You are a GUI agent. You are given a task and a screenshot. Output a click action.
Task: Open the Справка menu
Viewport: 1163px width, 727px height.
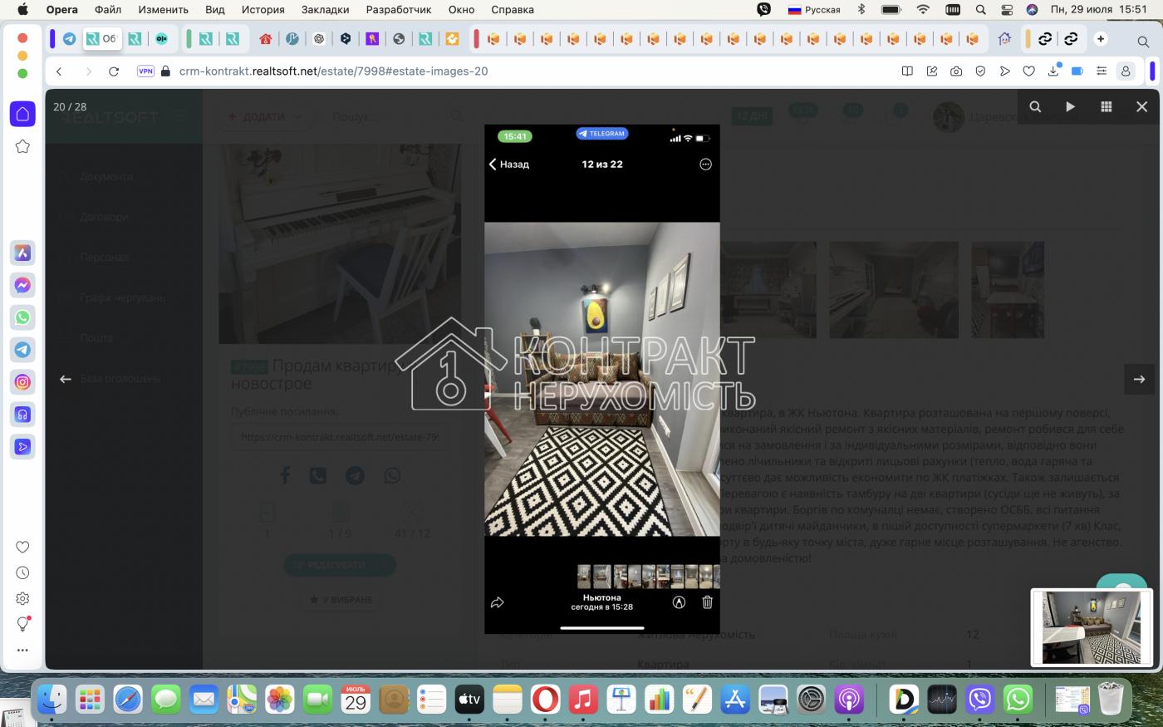point(513,10)
